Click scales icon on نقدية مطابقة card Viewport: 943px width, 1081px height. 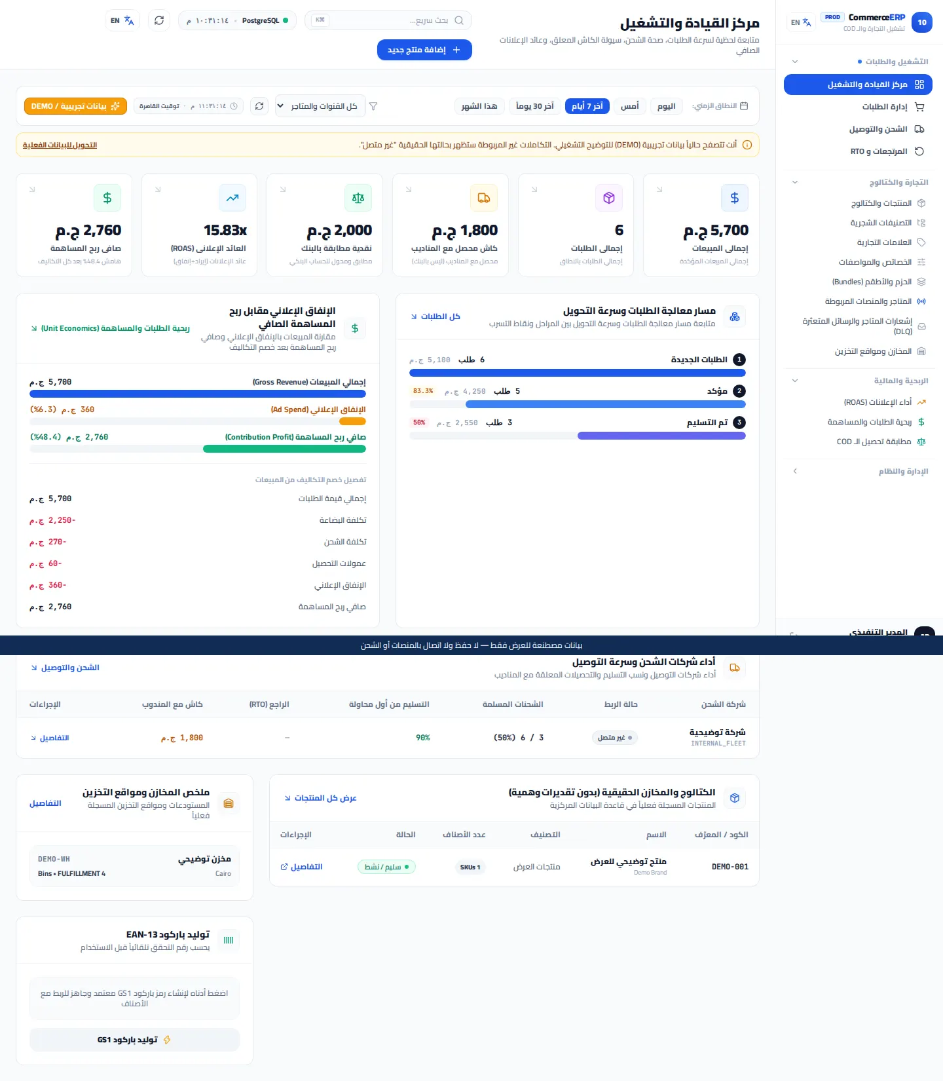tap(358, 198)
